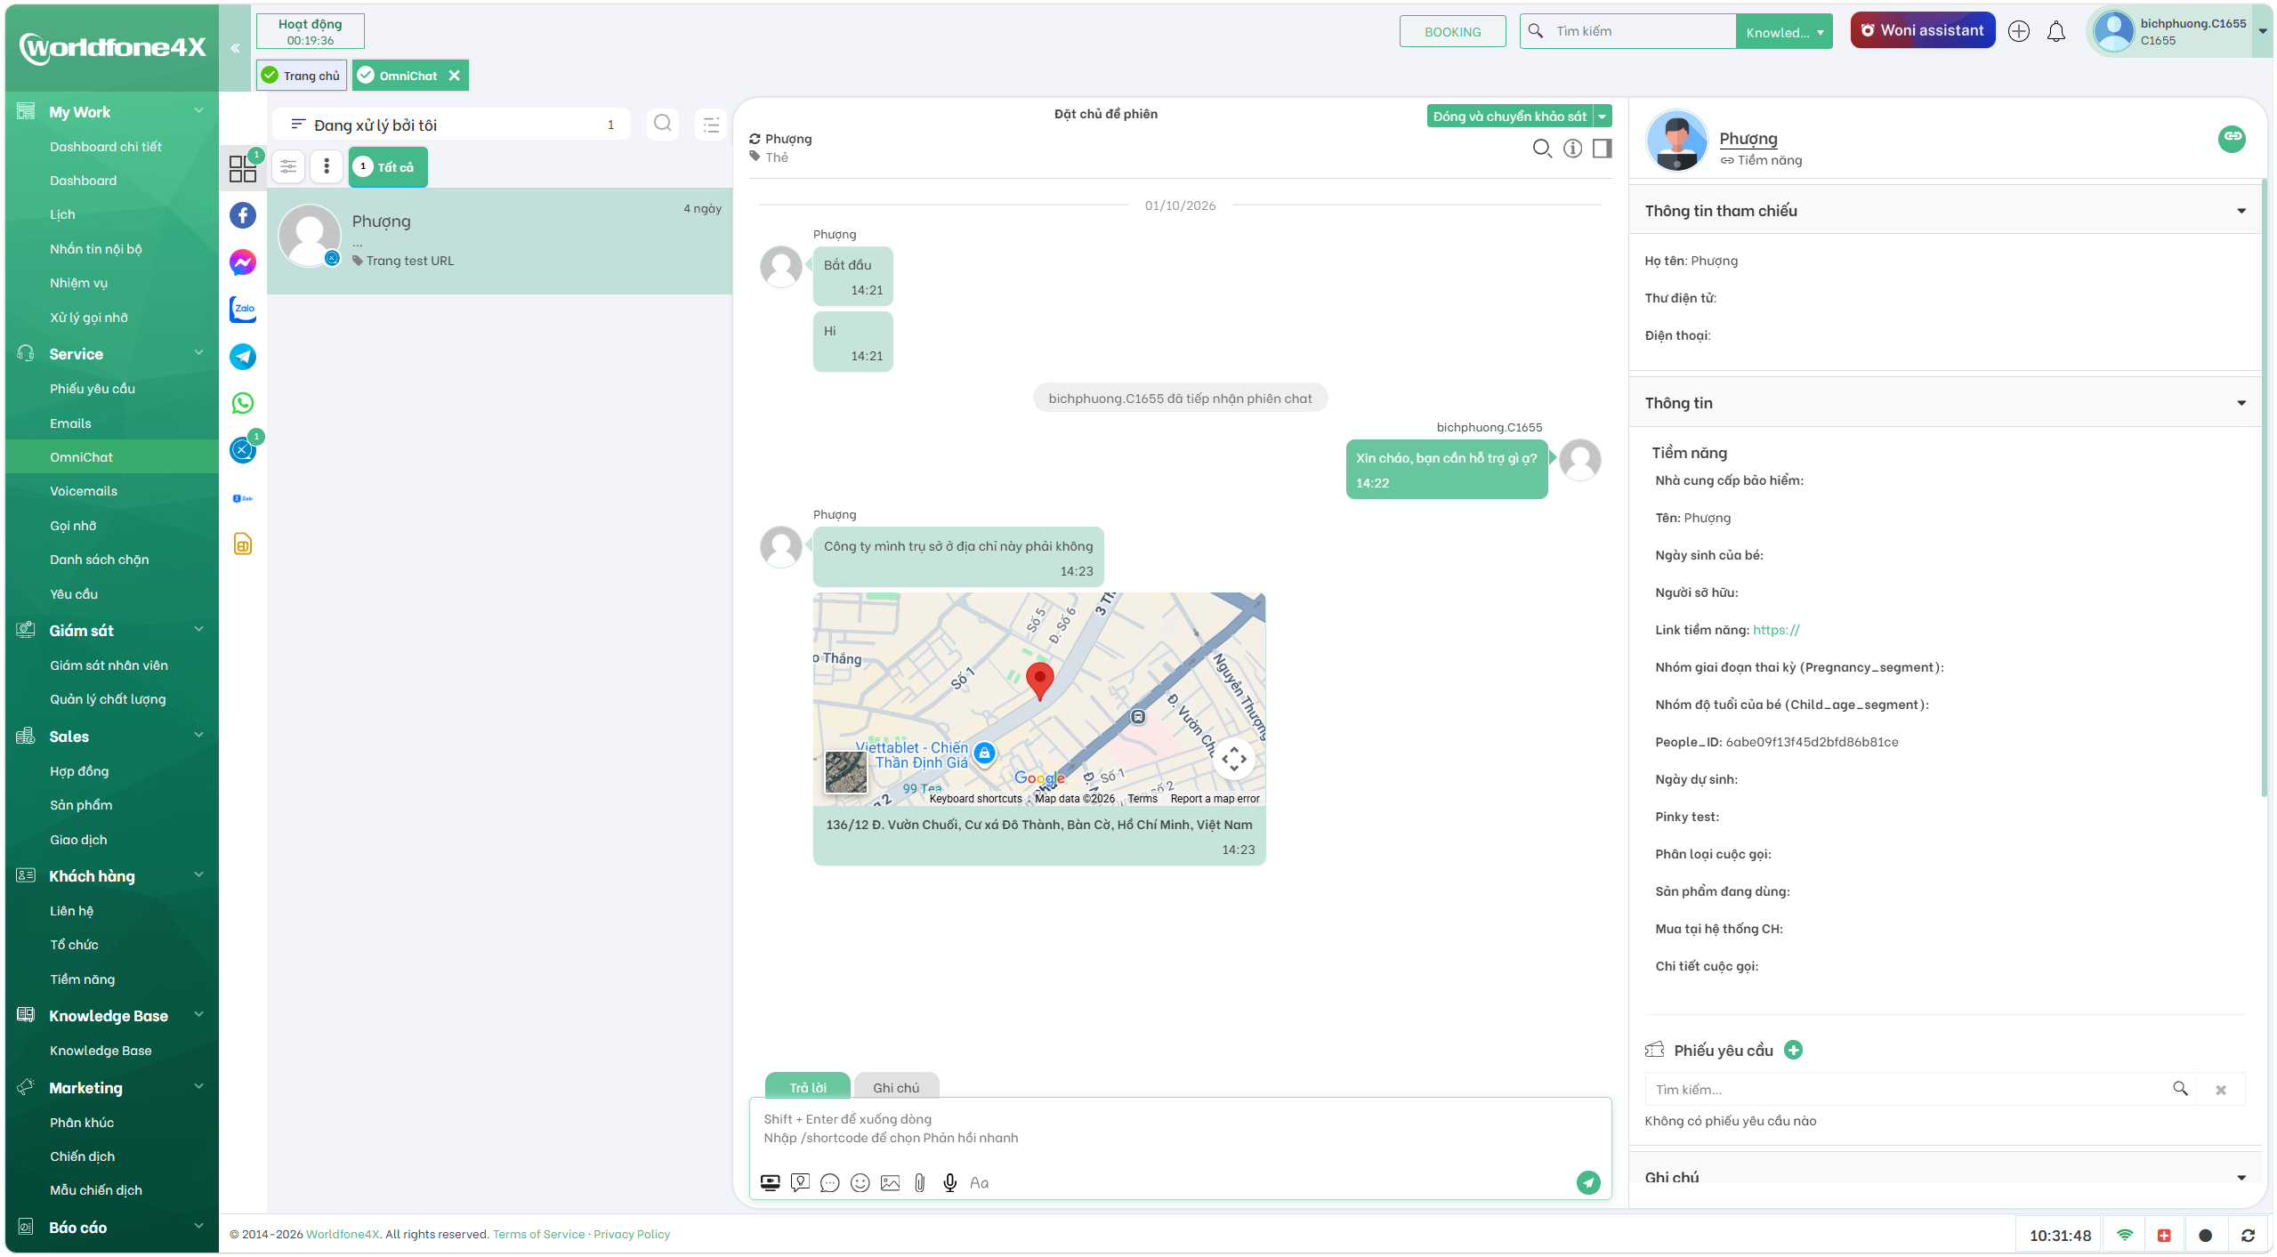Collapse the left sidebar with the double arrow

pyautogui.click(x=235, y=48)
